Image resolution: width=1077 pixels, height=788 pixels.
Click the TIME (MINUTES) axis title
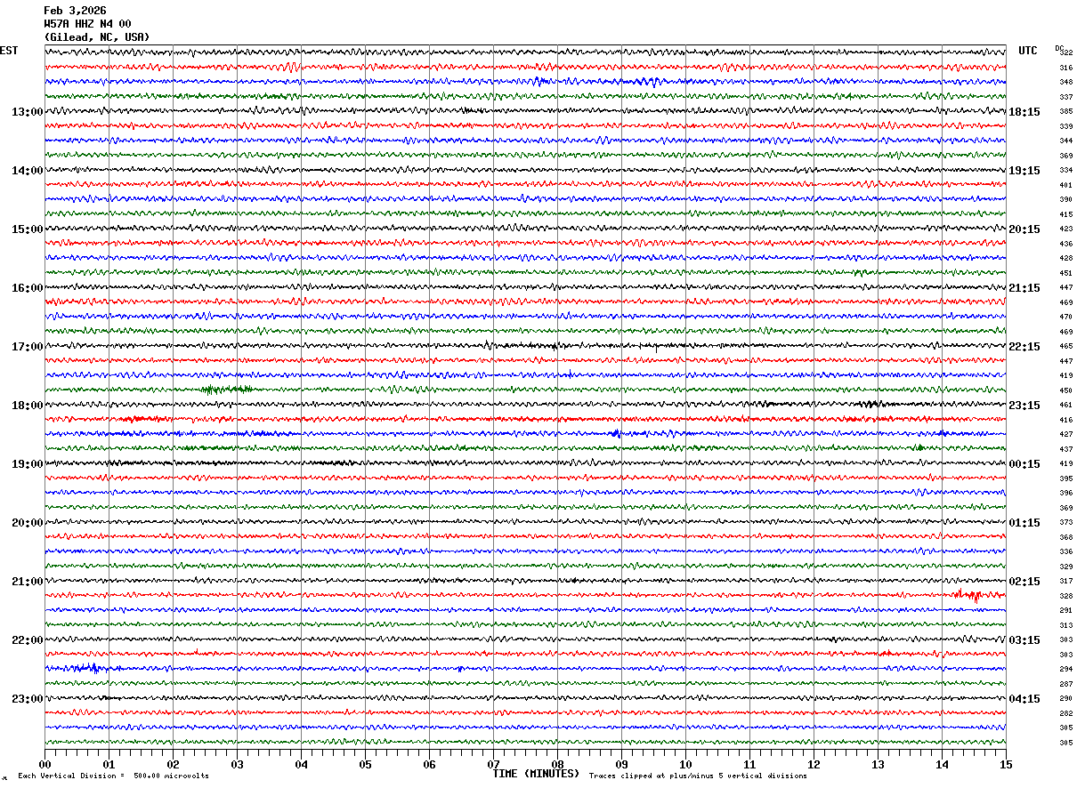pos(536,774)
